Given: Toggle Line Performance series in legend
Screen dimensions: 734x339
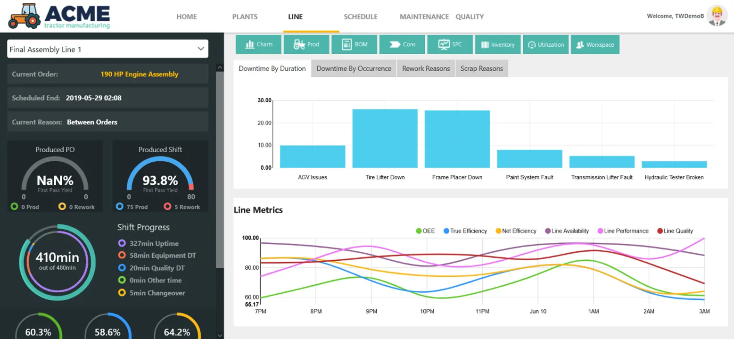Looking at the screenshot, I should [623, 231].
